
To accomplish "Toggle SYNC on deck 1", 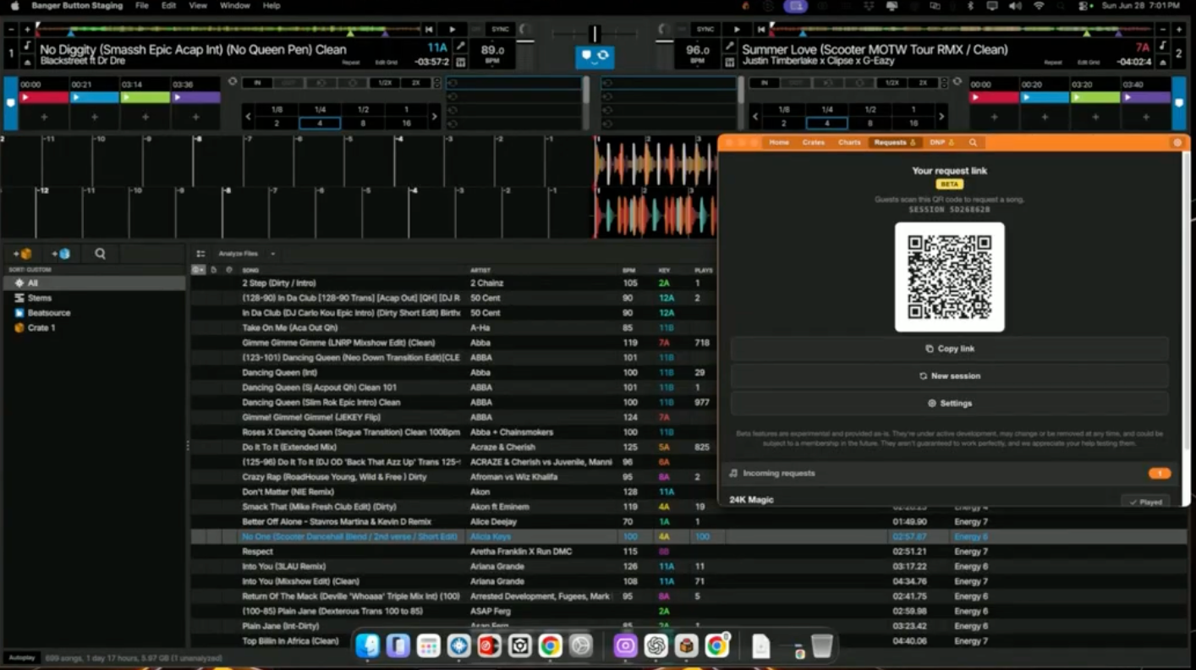I will point(500,30).
